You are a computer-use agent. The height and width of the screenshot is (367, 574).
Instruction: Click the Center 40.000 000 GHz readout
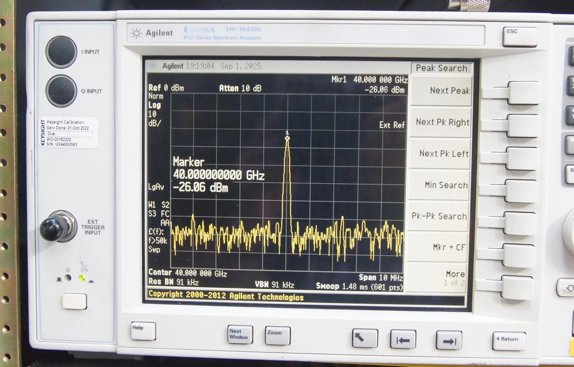point(188,273)
